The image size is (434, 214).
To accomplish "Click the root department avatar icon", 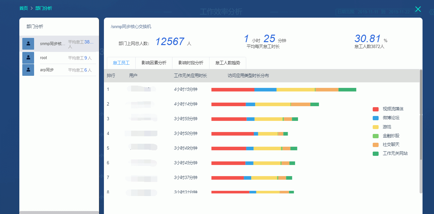I will [28, 58].
